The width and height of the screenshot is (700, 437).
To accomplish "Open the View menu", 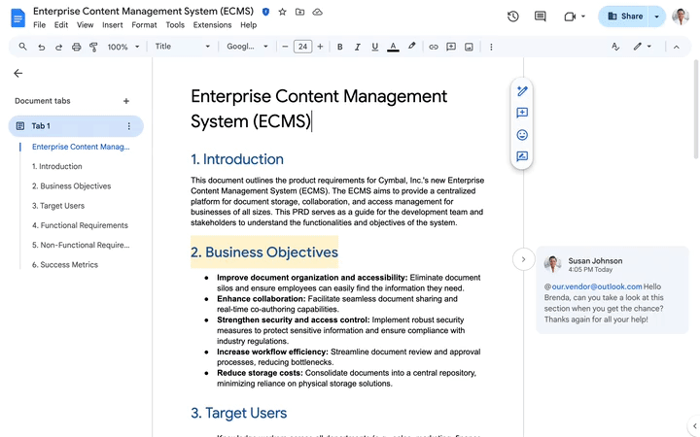I will (85, 25).
